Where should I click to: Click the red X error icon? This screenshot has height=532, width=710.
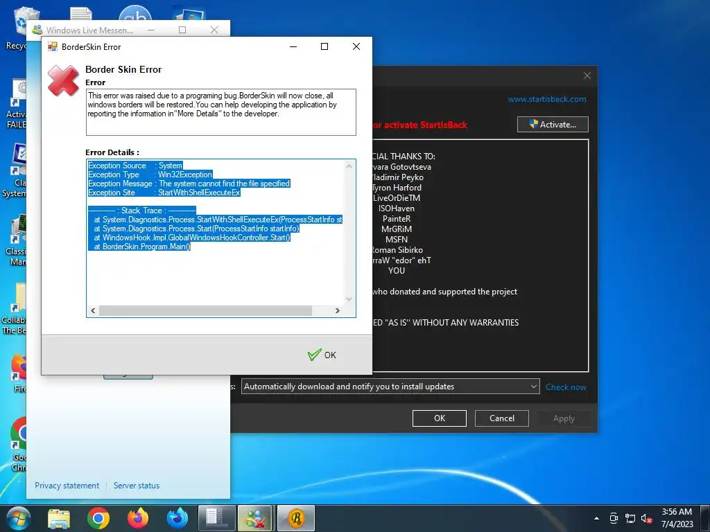(63, 80)
